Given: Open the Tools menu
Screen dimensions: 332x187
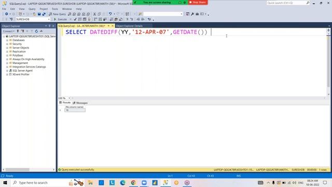Looking at the screenshot, I should pos(54,9).
